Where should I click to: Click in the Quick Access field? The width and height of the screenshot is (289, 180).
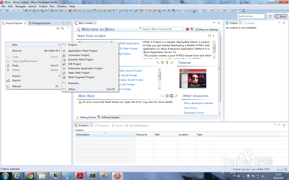(251, 16)
